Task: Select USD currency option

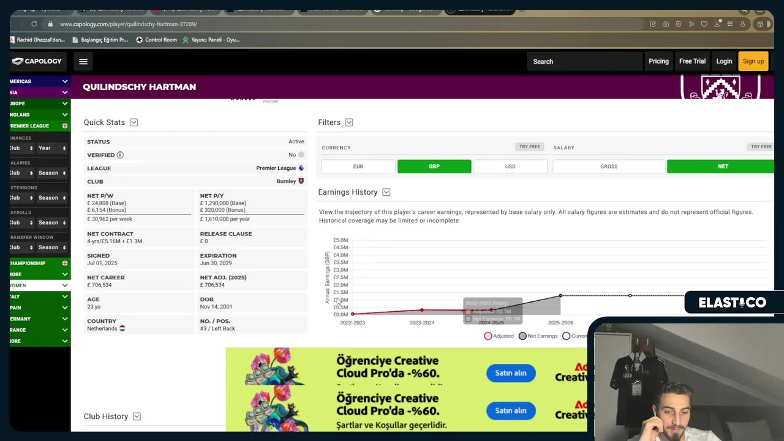Action: point(510,167)
